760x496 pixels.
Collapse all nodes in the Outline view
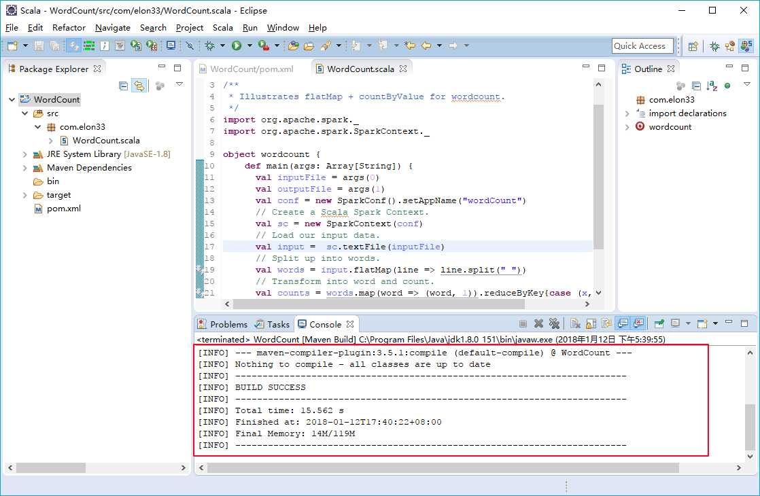point(697,86)
